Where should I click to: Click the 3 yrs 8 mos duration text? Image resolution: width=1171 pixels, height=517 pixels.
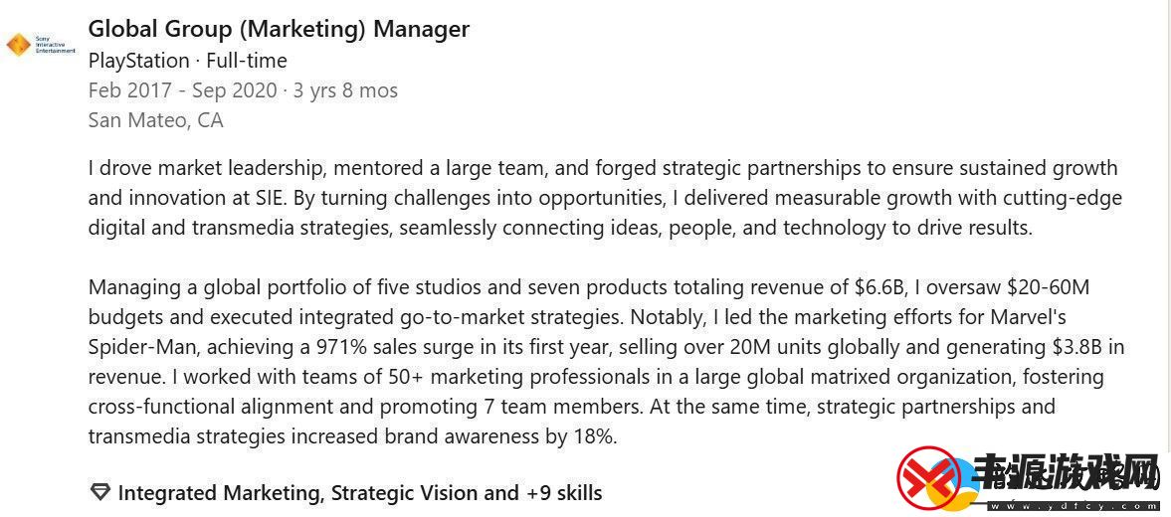(x=345, y=91)
